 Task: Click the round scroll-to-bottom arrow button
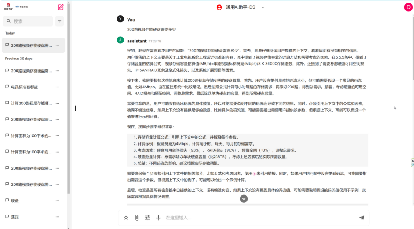click(244, 198)
